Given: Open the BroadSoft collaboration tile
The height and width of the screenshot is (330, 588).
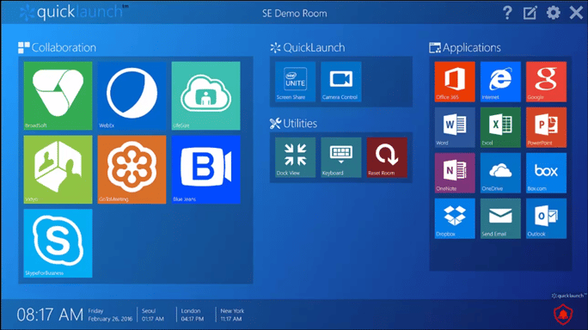Looking at the screenshot, I should [x=58, y=95].
